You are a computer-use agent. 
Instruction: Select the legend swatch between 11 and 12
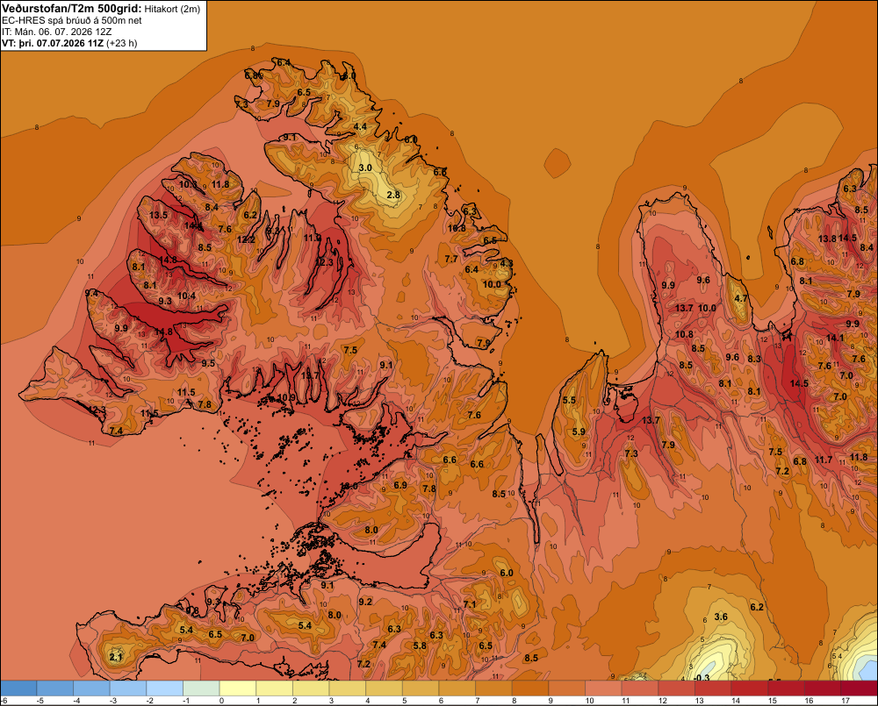pyautogui.click(x=641, y=688)
